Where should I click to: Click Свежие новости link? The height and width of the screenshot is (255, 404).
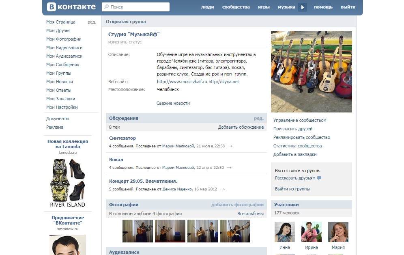click(173, 103)
